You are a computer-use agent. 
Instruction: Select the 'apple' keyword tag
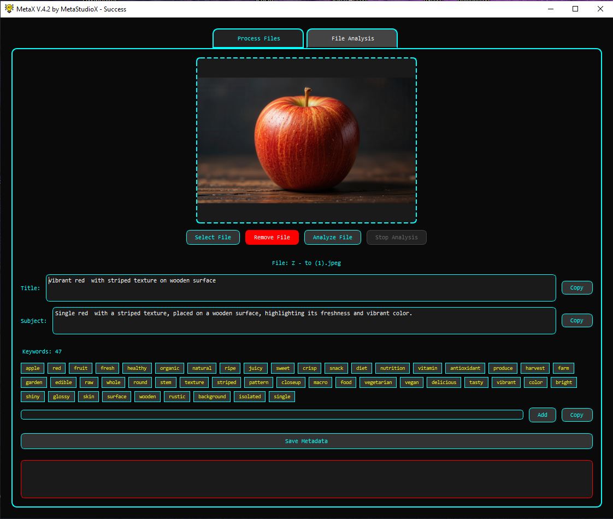point(32,368)
